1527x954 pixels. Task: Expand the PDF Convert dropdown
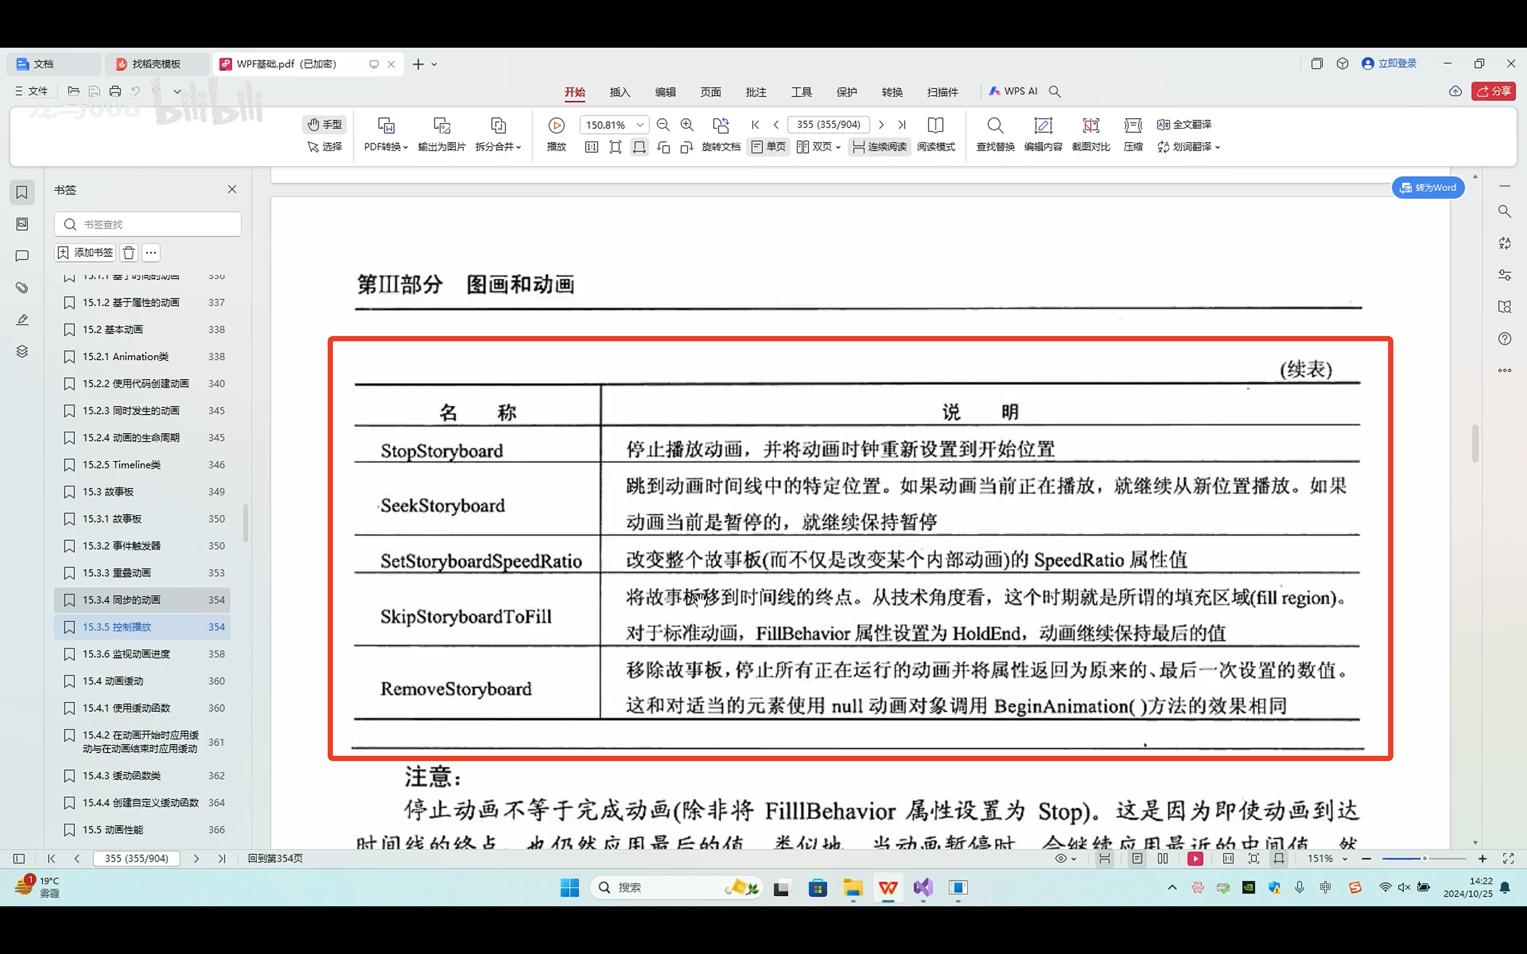pos(385,146)
